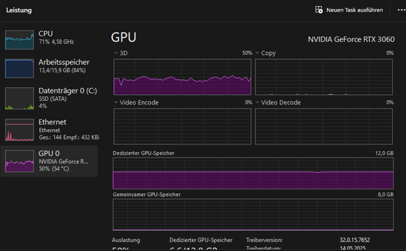The height and width of the screenshot is (251, 406).
Task: Click the Gemeinsamer GPU-Speicher graph
Action: pos(253,215)
